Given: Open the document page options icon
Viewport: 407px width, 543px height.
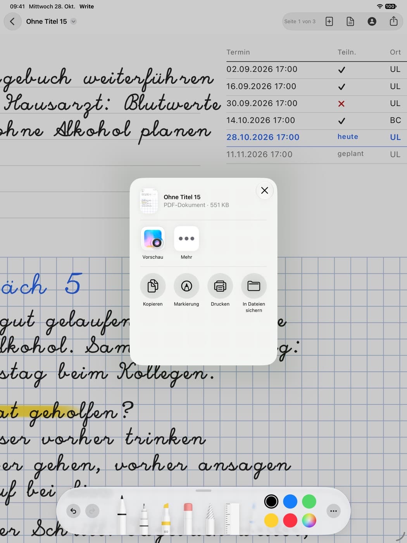Looking at the screenshot, I should point(350,22).
